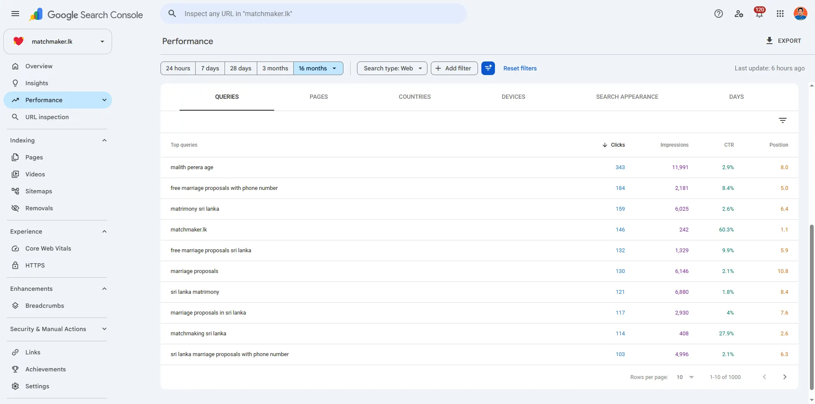Open the account profile avatar
The image size is (815, 404).
(800, 14)
